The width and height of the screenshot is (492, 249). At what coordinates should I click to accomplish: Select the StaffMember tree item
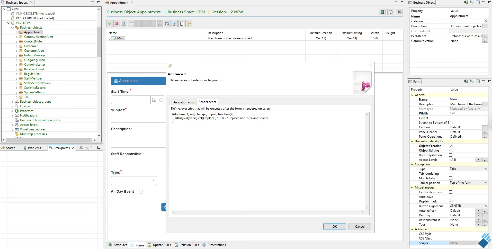33,78
